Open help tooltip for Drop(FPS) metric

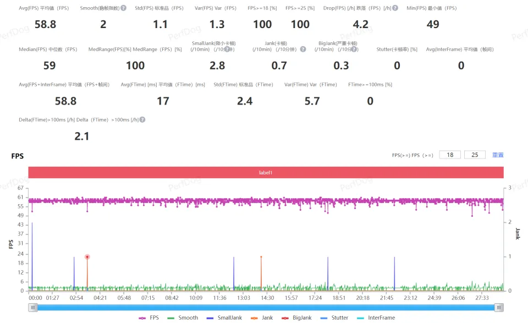tap(395, 8)
